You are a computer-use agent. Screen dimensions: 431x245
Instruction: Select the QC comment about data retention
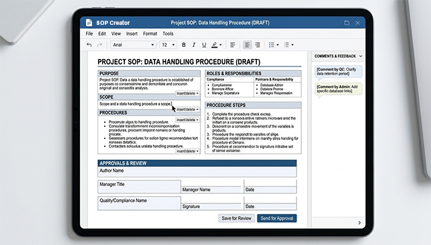(338, 72)
